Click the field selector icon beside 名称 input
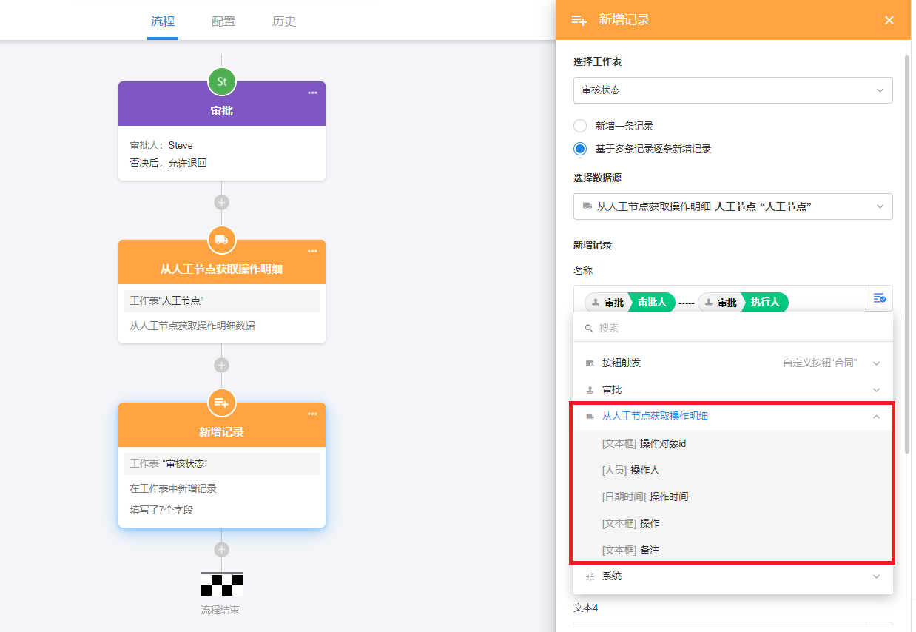The width and height of the screenshot is (916, 632). tap(879, 298)
